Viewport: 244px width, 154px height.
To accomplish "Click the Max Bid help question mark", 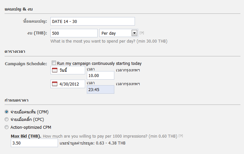I will coord(181,136).
